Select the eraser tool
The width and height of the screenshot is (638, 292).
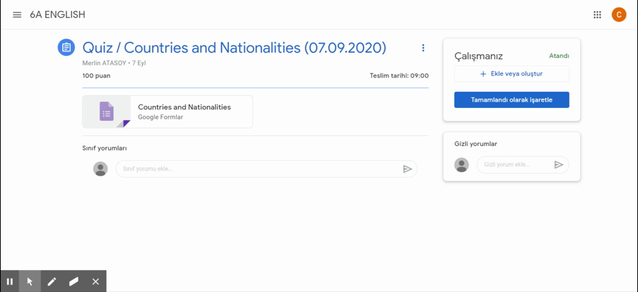pyautogui.click(x=74, y=281)
